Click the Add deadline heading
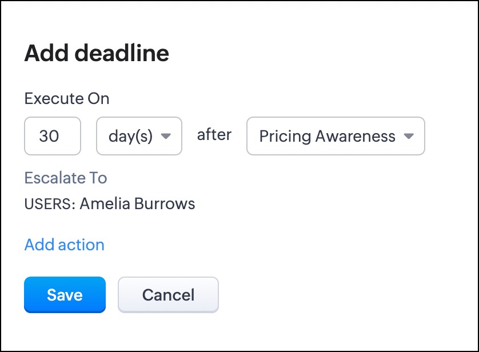This screenshot has height=352, width=479. pyautogui.click(x=97, y=53)
